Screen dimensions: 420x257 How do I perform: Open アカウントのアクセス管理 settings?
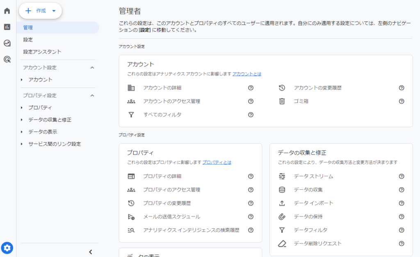point(171,101)
